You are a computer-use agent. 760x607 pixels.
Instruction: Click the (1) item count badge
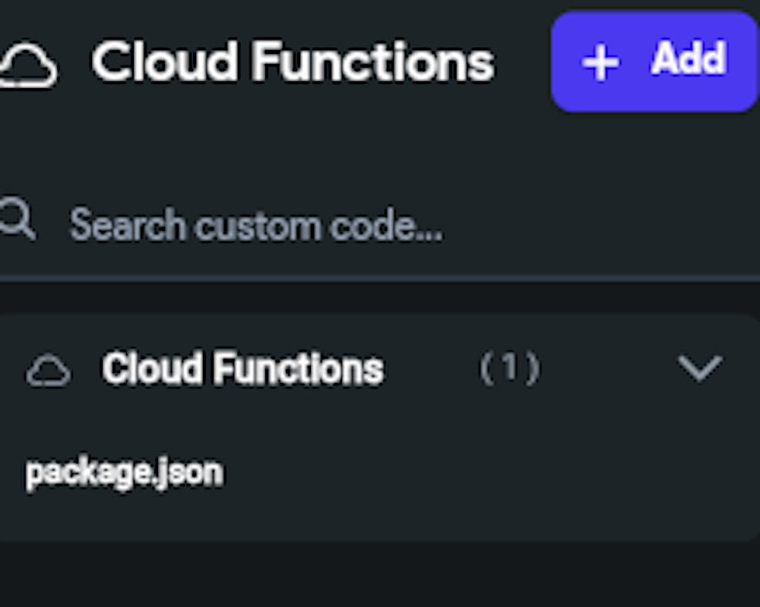click(x=509, y=369)
